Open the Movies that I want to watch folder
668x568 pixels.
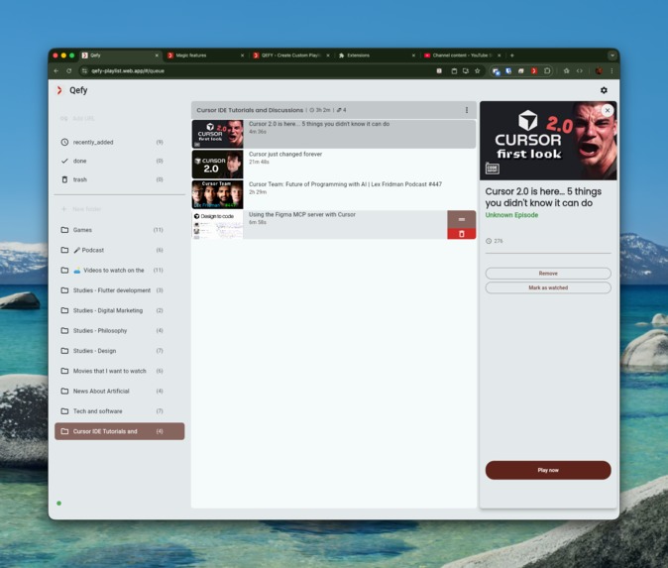tap(119, 371)
